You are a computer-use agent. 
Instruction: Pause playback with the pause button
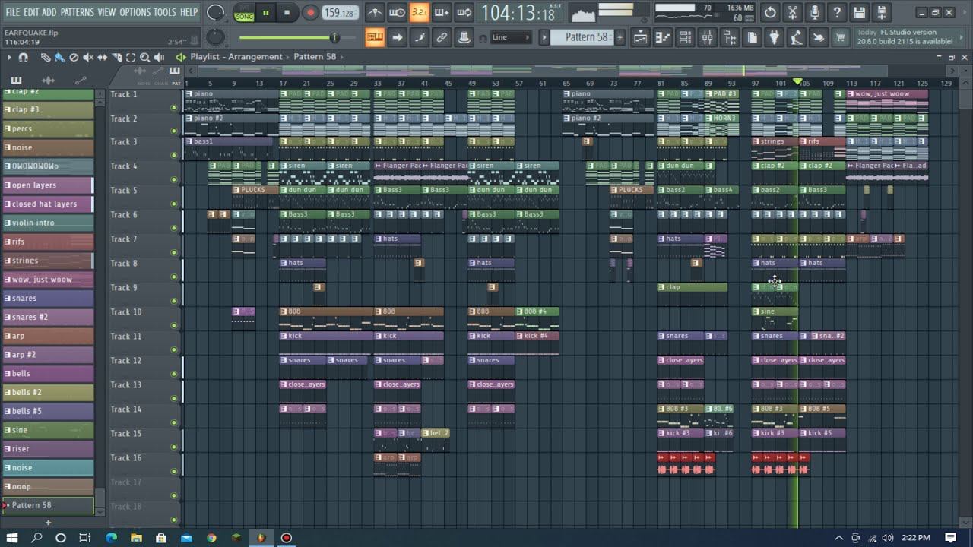tap(266, 12)
